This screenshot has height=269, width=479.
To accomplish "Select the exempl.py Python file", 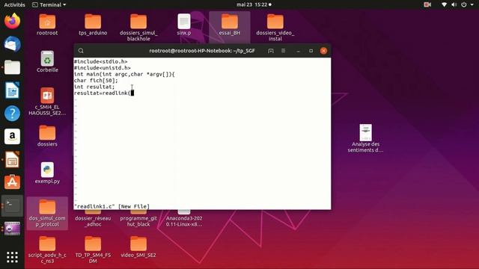I will (47, 173).
